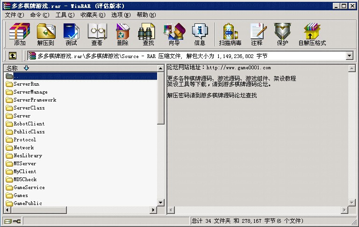This screenshot has width=359, height=227.
Task: Show archive Info (信息) icon
Action: click(x=200, y=34)
